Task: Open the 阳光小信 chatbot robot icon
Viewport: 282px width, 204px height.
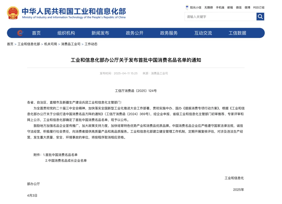Action: [x=187, y=7]
